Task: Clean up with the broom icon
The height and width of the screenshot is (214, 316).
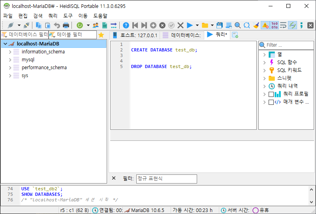Action: click(x=256, y=25)
